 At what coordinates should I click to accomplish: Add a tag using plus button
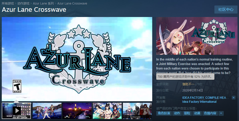[x=221, y=113]
